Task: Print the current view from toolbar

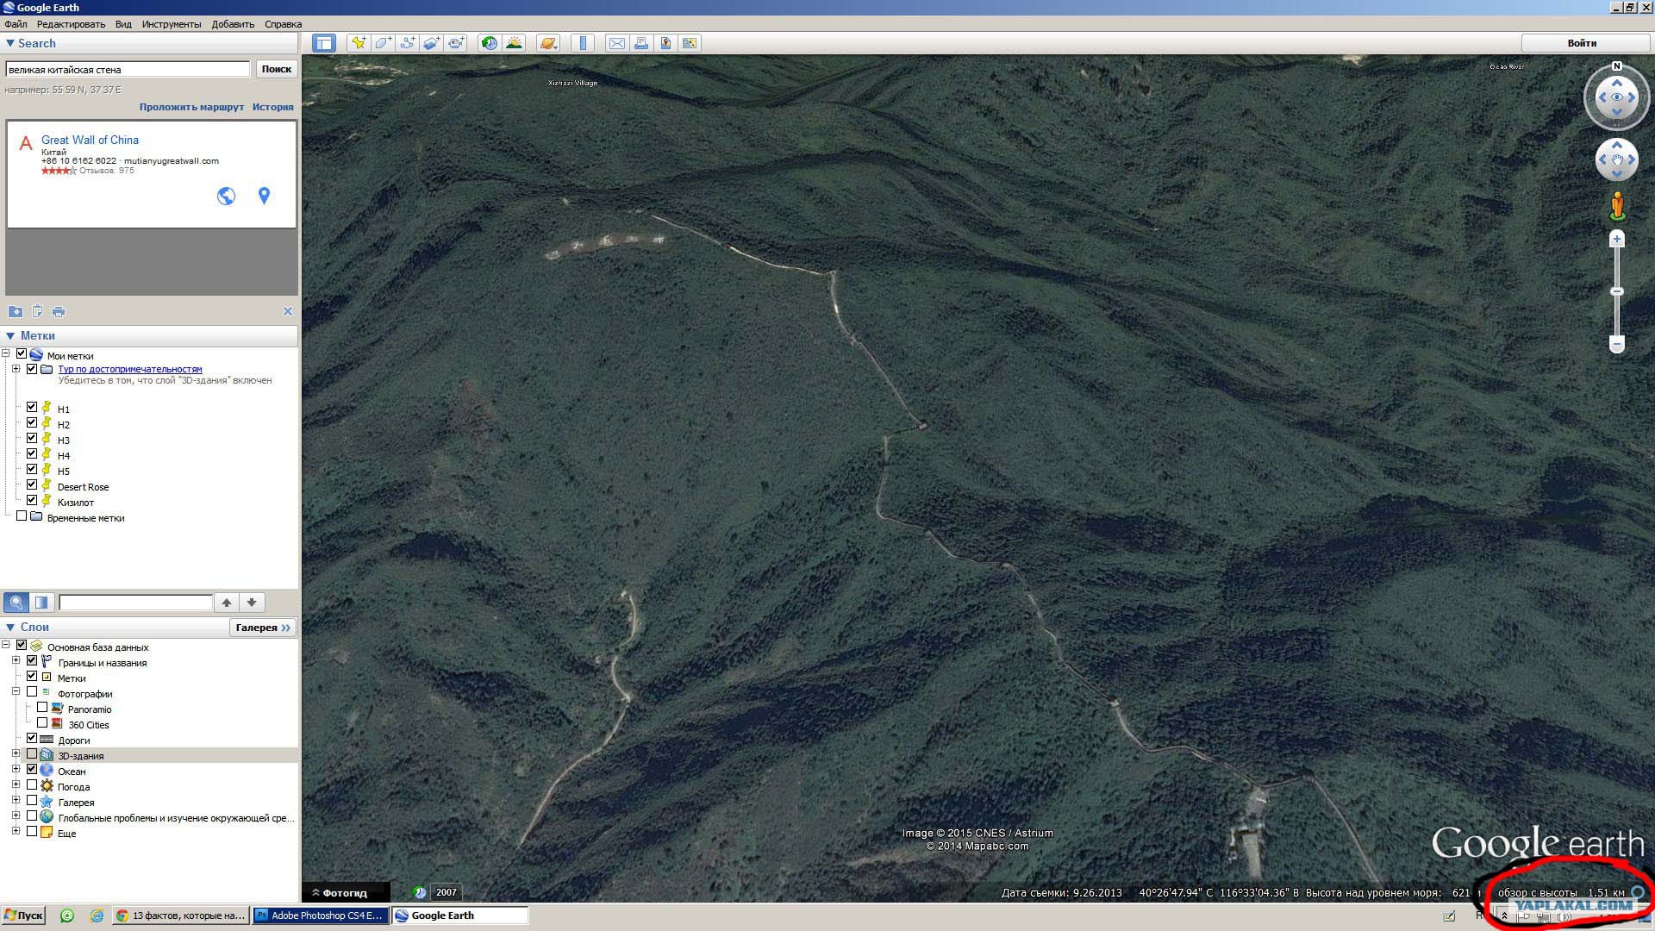Action: (641, 43)
